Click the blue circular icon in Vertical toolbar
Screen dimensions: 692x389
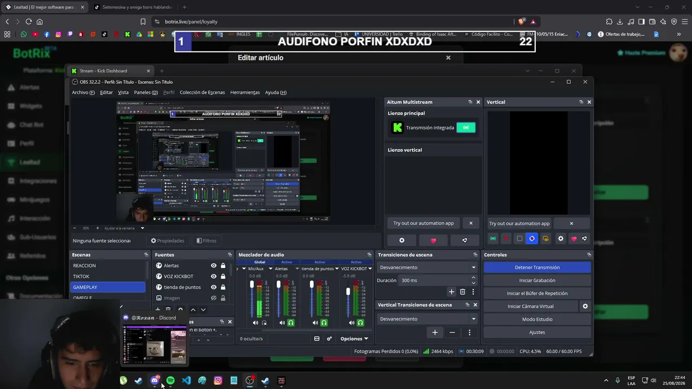(x=532, y=239)
